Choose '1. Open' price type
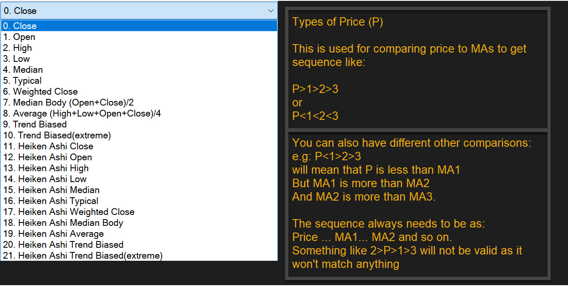This screenshot has width=568, height=286. click(19, 37)
